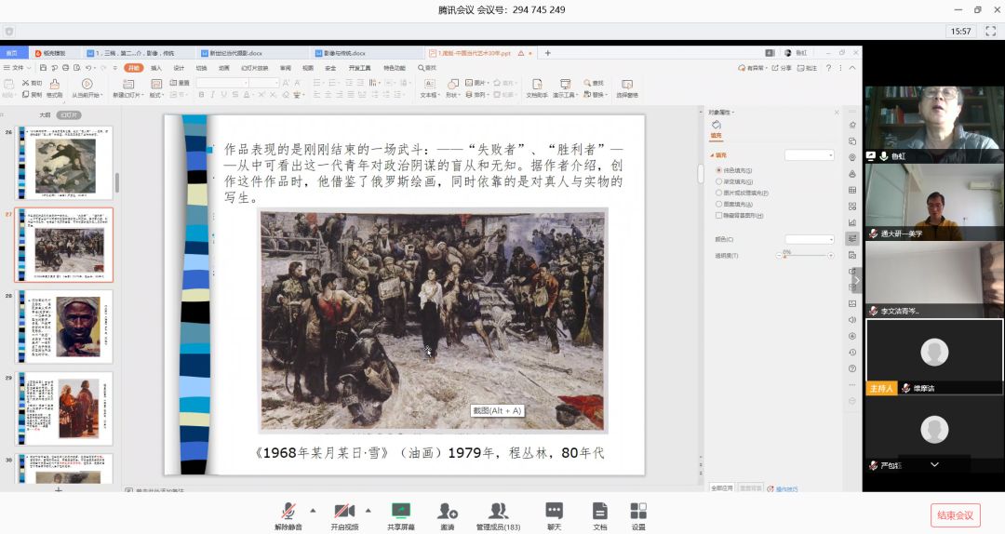The height and width of the screenshot is (534, 1005).
Task: Expand audio options arrow beside 解除静音
Action: coord(313,510)
